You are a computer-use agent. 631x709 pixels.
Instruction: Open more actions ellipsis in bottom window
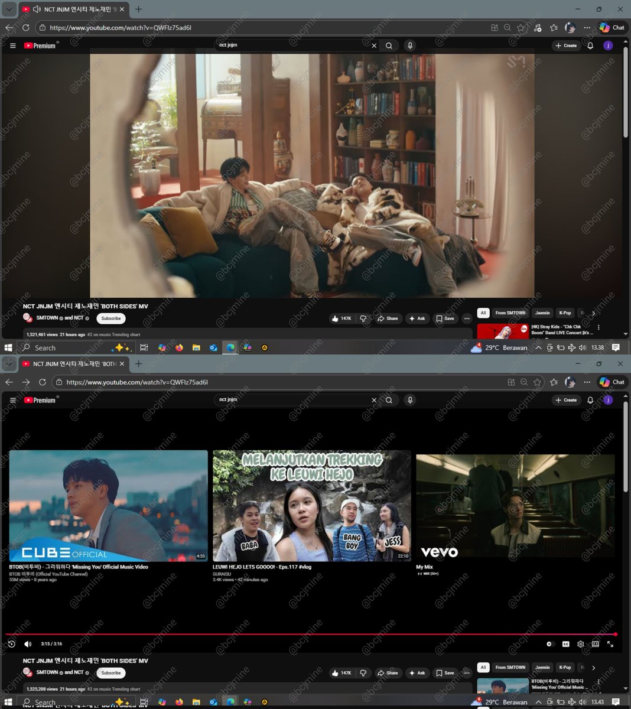coord(466,673)
